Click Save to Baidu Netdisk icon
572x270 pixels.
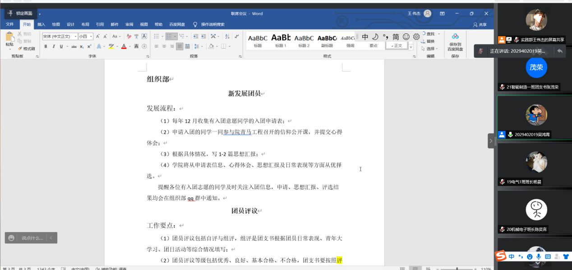[455, 40]
